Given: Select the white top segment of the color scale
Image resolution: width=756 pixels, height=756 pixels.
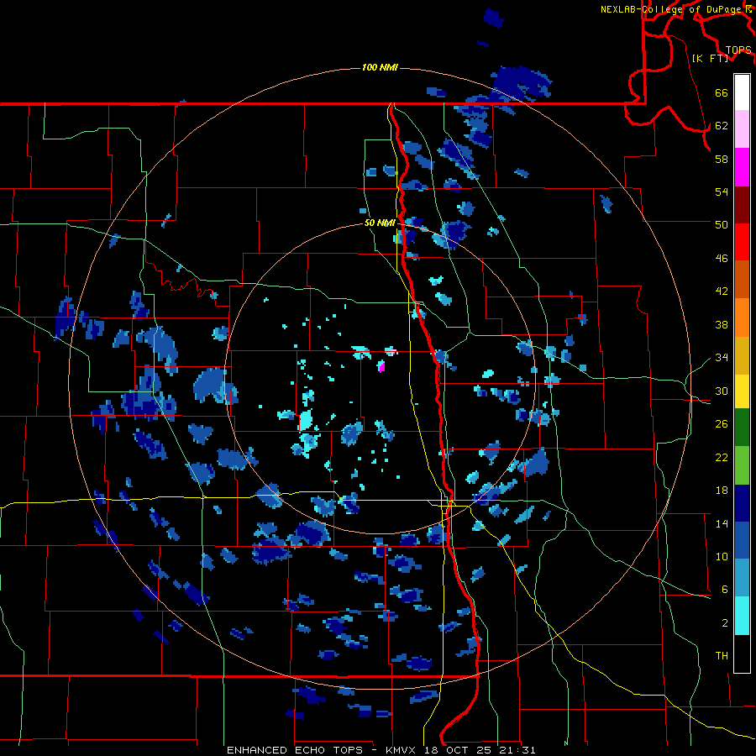Looking at the screenshot, I should click(742, 92).
